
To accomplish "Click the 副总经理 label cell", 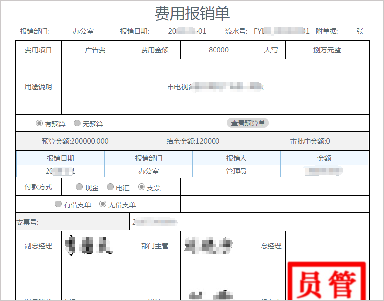I will pyautogui.click(x=38, y=246).
